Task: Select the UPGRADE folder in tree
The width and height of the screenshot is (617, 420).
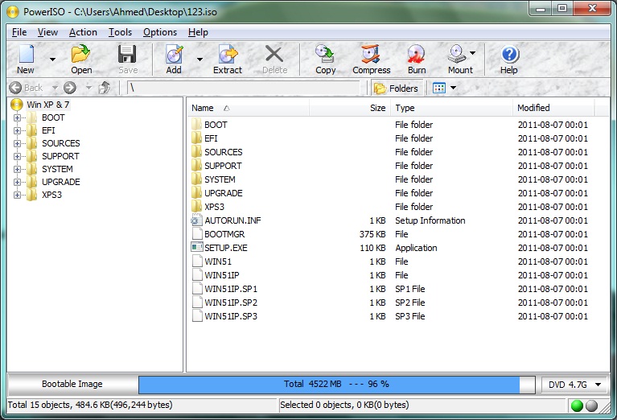Action: coord(61,182)
